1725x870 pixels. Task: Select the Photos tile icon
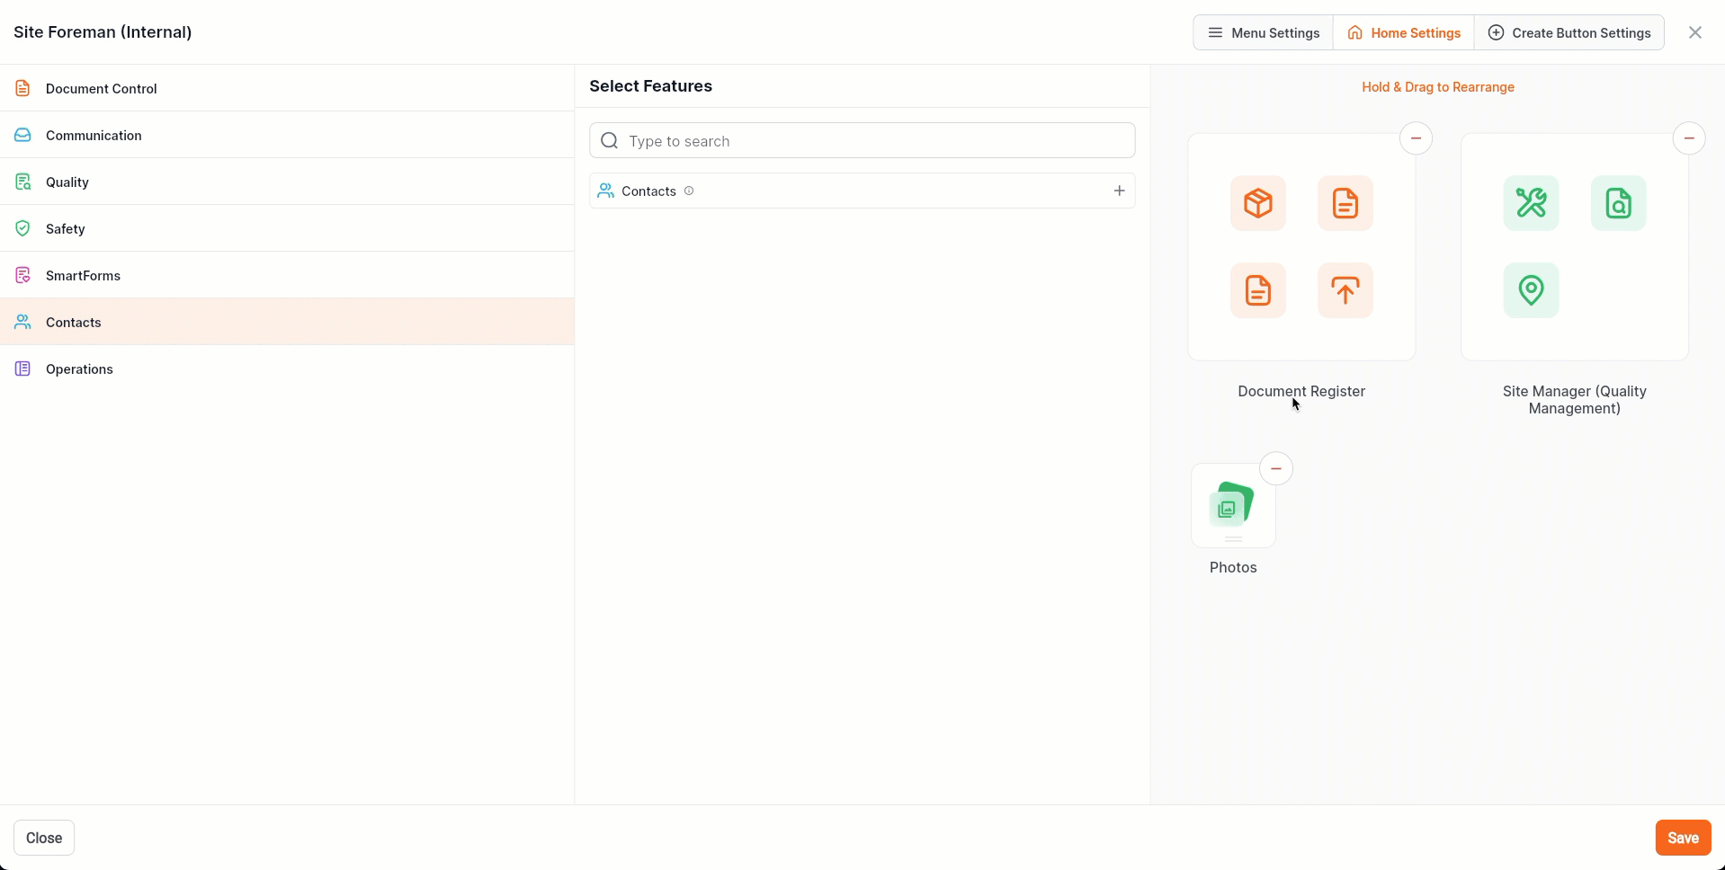pos(1232,505)
